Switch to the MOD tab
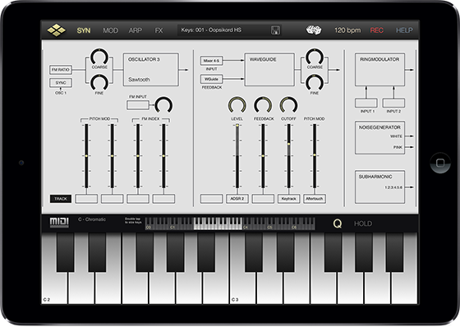 (110, 30)
